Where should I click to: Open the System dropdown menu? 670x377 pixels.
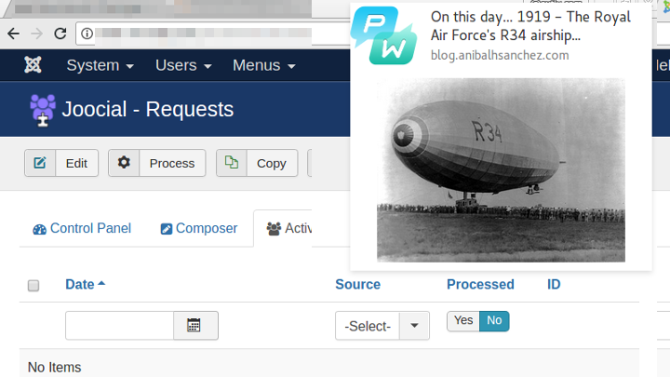100,65
